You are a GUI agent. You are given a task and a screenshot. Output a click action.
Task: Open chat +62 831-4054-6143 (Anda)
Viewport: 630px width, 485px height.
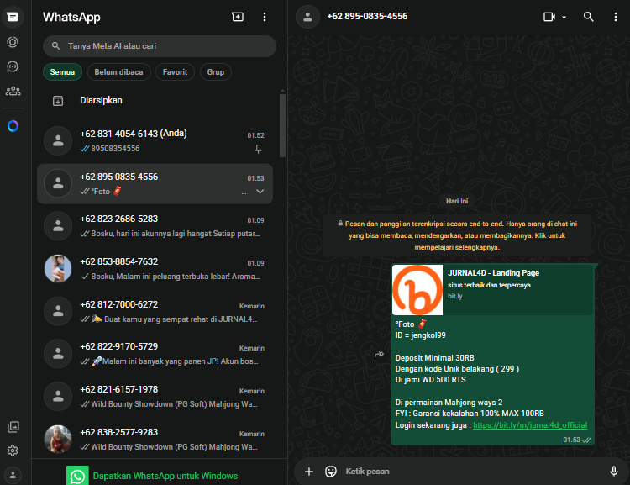(x=155, y=140)
